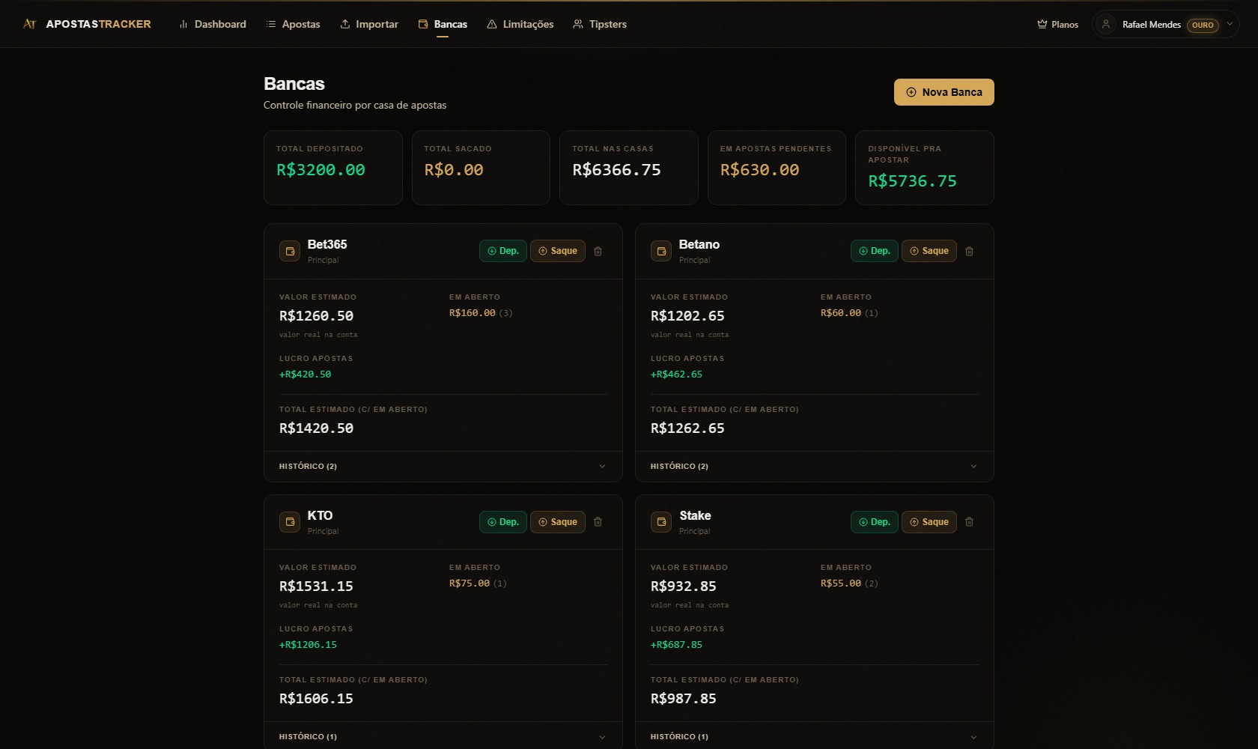1258x749 pixels.
Task: Go to the Dashboard tab
Action: [x=213, y=24]
